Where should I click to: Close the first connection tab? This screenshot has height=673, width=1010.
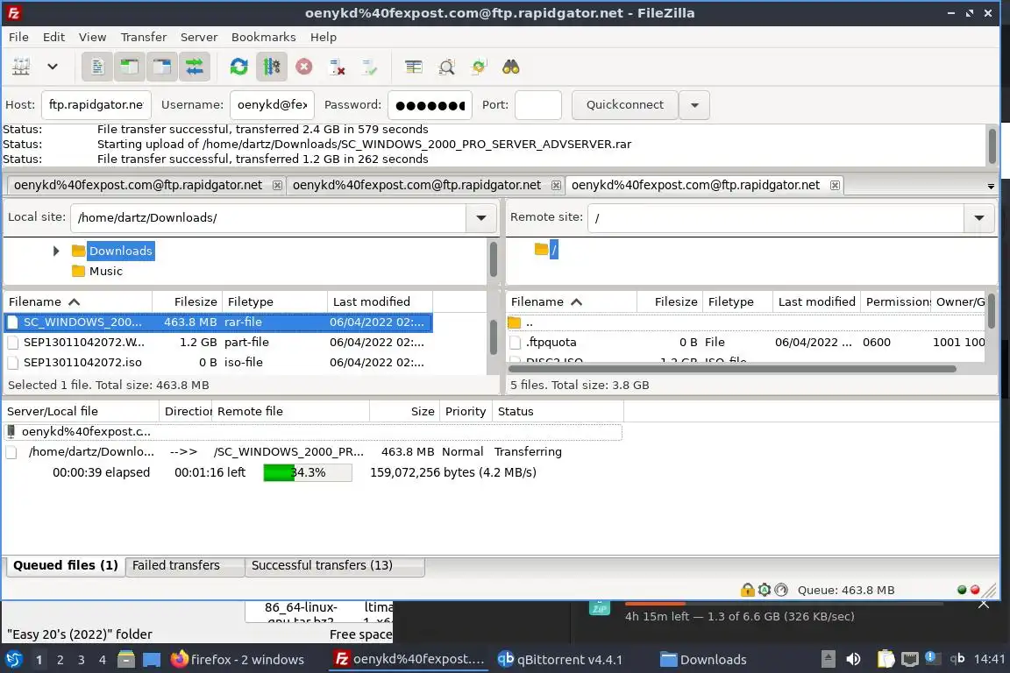coord(277,186)
